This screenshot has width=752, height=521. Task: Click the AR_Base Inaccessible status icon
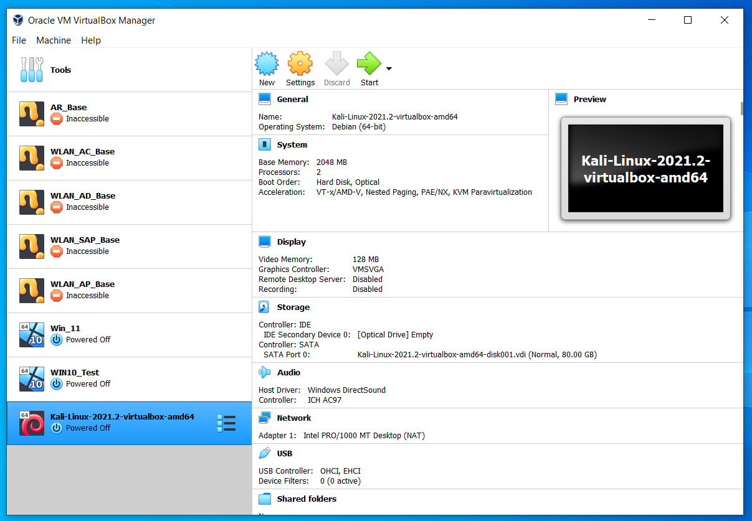[57, 118]
